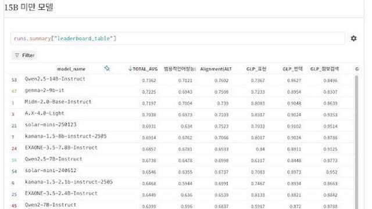
Task: Click the 0.7362 TOTAL_AVG value
Action: pyautogui.click(x=149, y=81)
